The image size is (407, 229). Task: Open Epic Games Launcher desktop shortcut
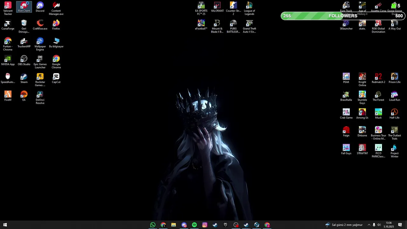[40, 62]
